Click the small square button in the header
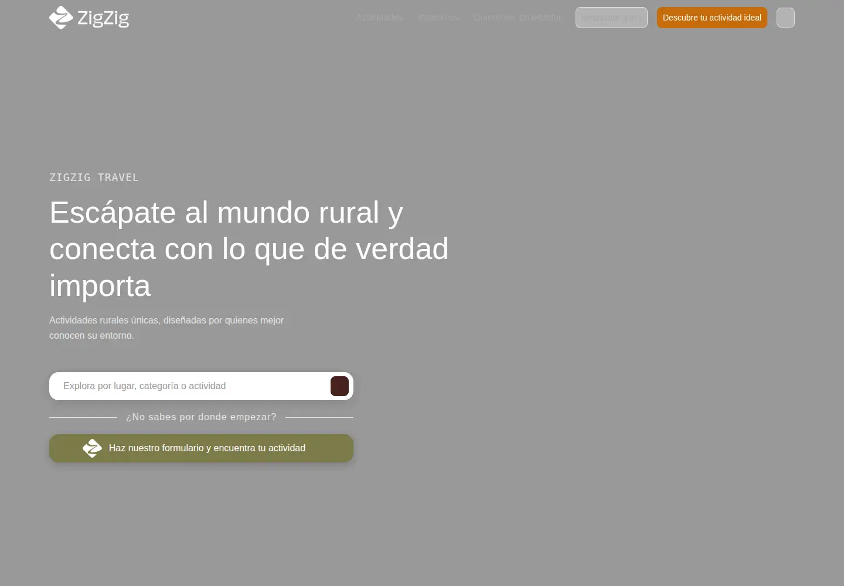844x586 pixels. [x=785, y=18]
